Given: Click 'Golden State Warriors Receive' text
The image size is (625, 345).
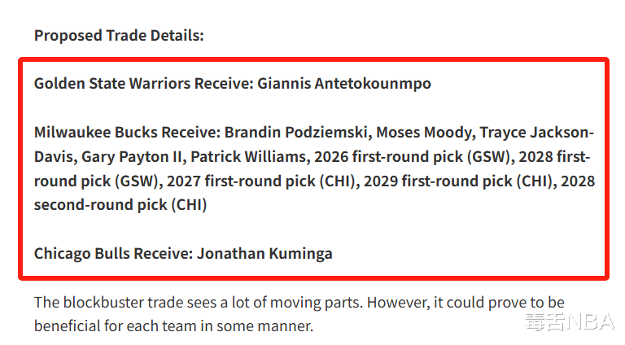Looking at the screenshot, I should pos(142,84).
